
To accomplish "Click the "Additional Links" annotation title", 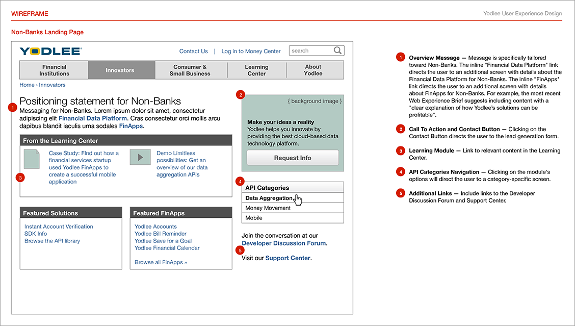I will pos(431,193).
